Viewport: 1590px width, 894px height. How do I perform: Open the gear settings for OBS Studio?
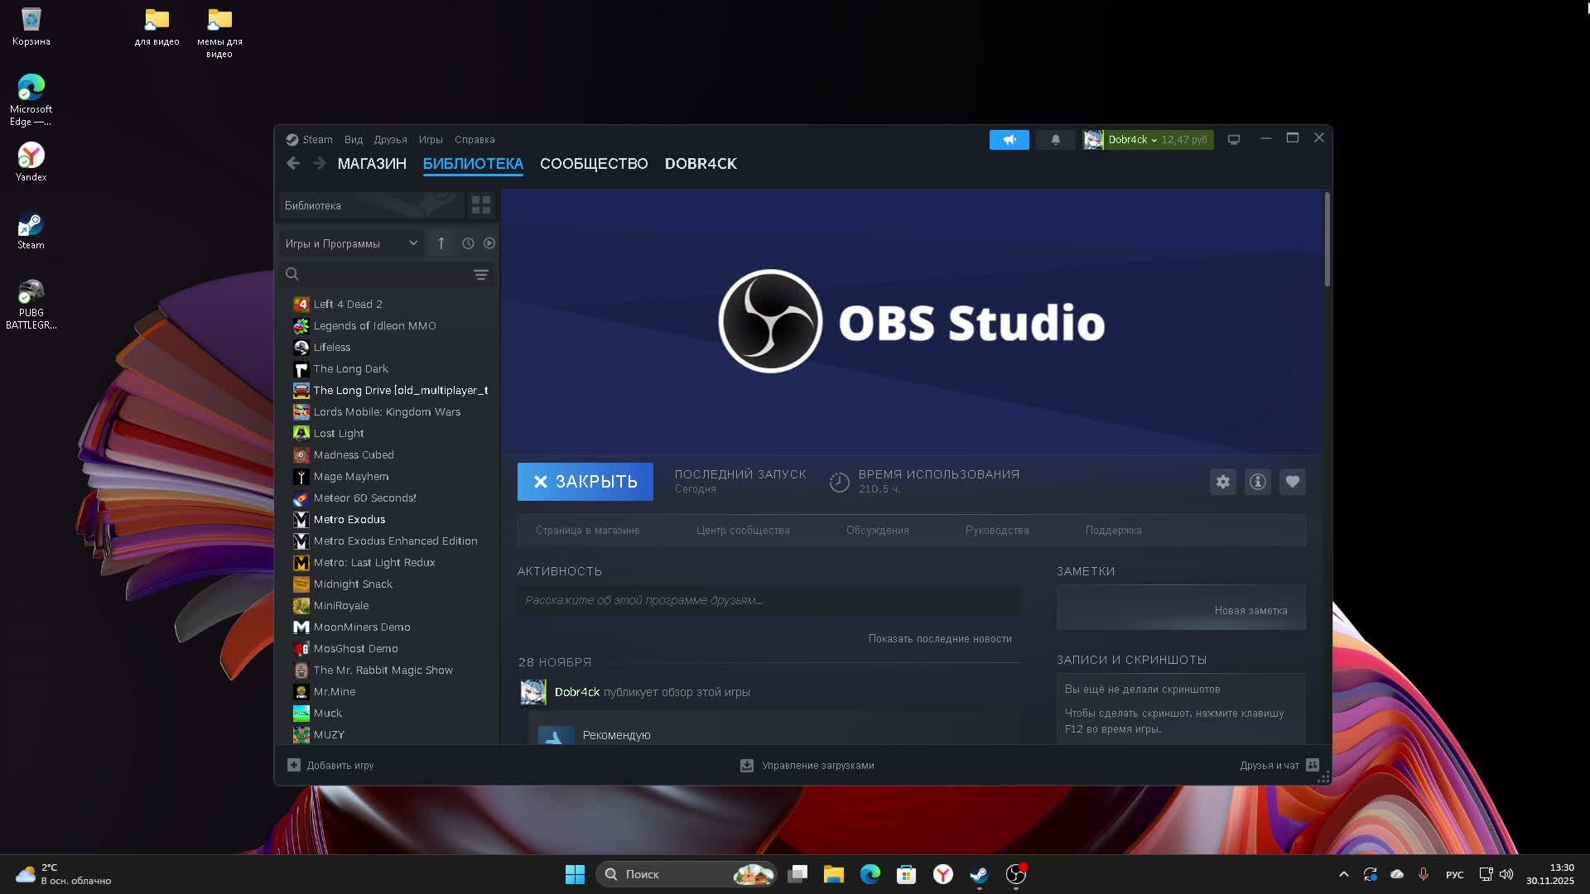click(1222, 482)
